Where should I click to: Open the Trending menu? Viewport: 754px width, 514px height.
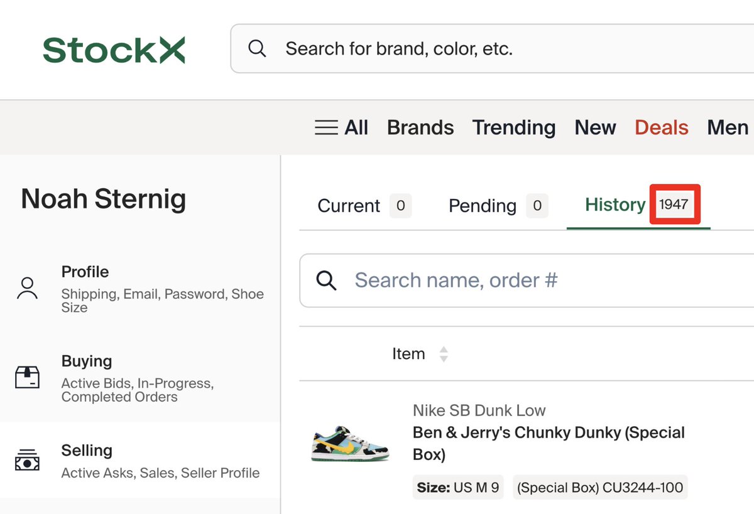click(x=513, y=128)
